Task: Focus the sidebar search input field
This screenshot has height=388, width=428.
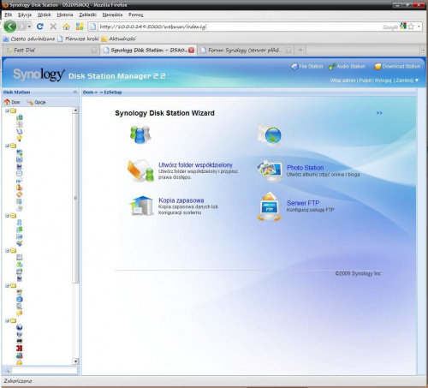Action: click(45, 370)
